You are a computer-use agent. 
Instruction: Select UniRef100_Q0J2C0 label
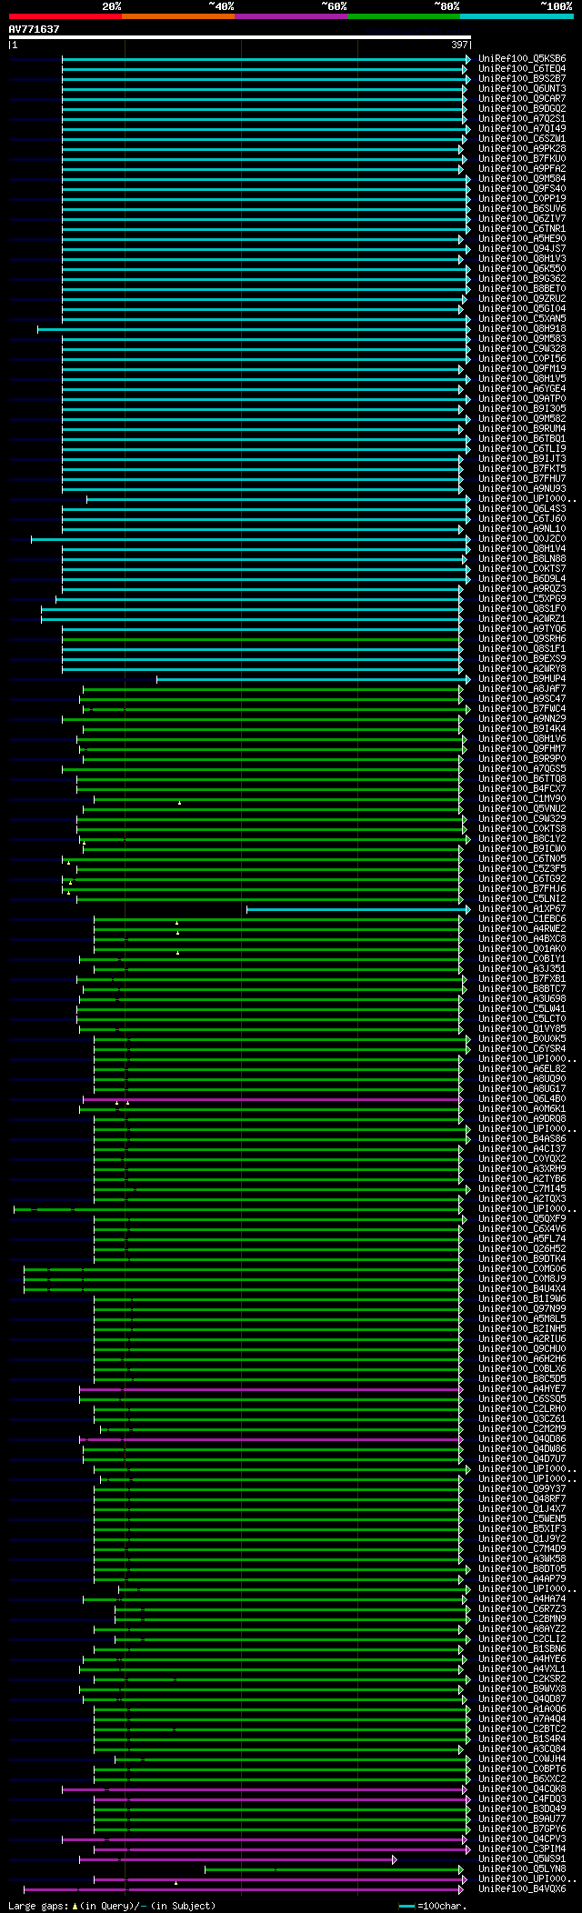coord(522,539)
